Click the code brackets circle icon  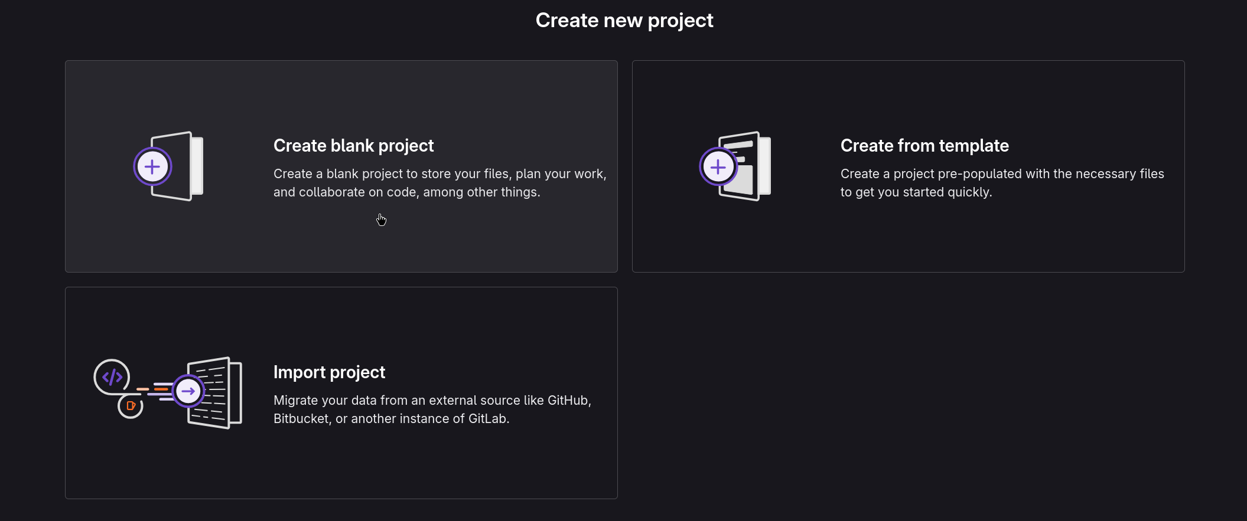pyautogui.click(x=112, y=376)
